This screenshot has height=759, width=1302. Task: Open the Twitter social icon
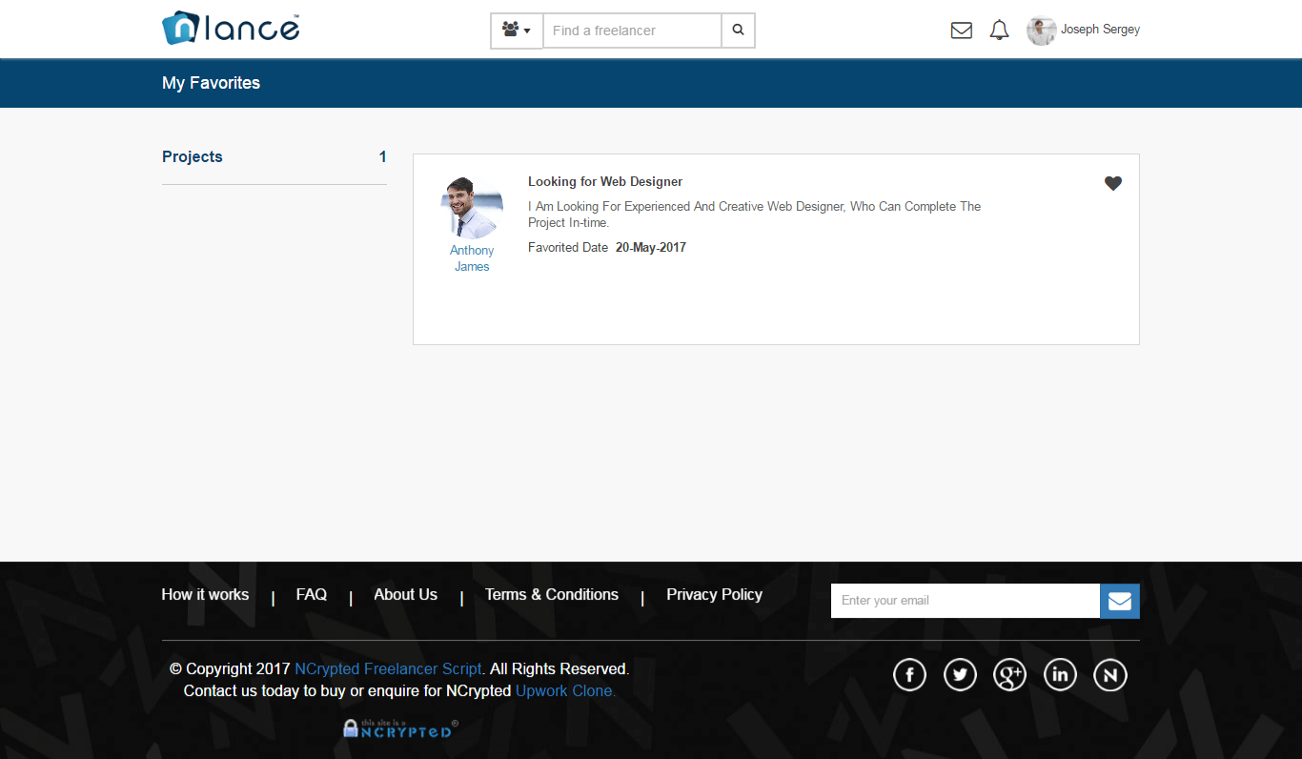(960, 676)
